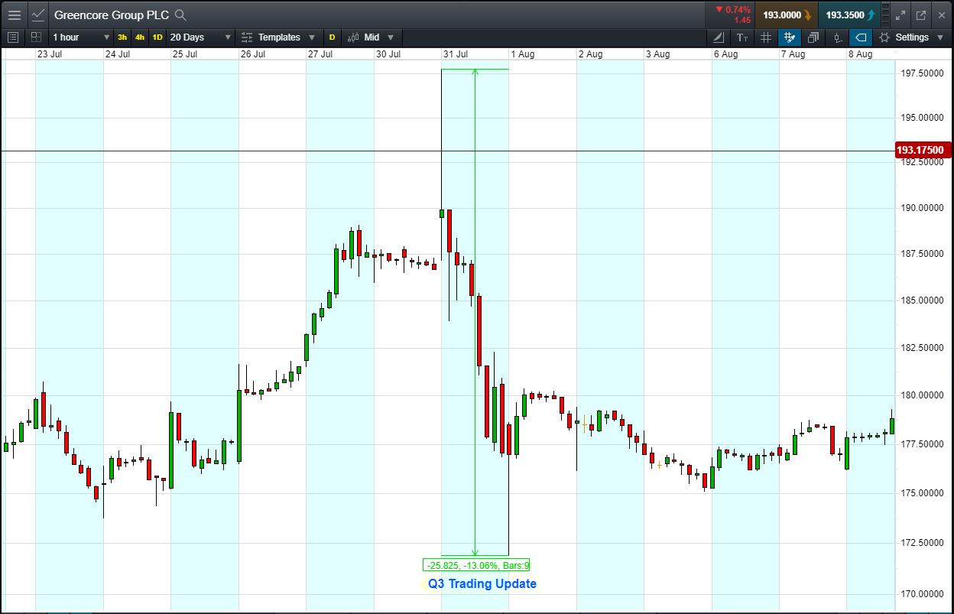This screenshot has width=954, height=614.
Task: Click the 27 Jul date label
Action: click(320, 54)
